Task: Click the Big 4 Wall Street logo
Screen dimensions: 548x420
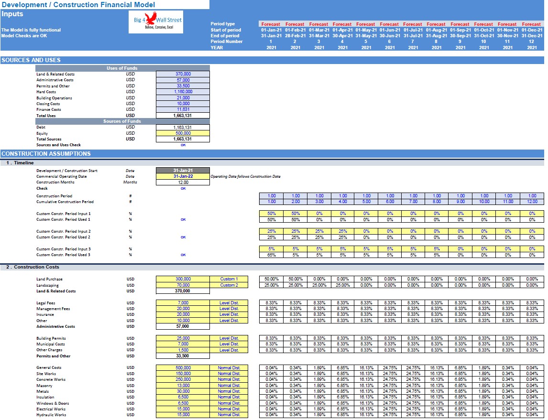Action: (x=156, y=22)
